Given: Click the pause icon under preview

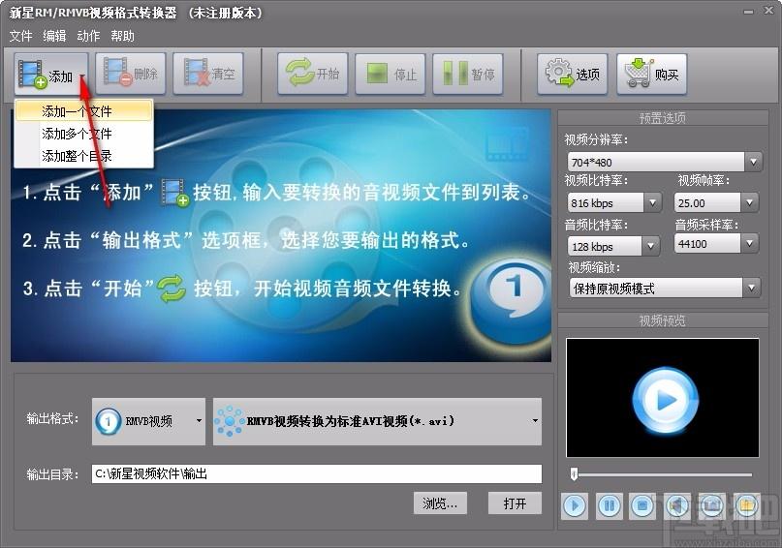Looking at the screenshot, I should [x=609, y=506].
